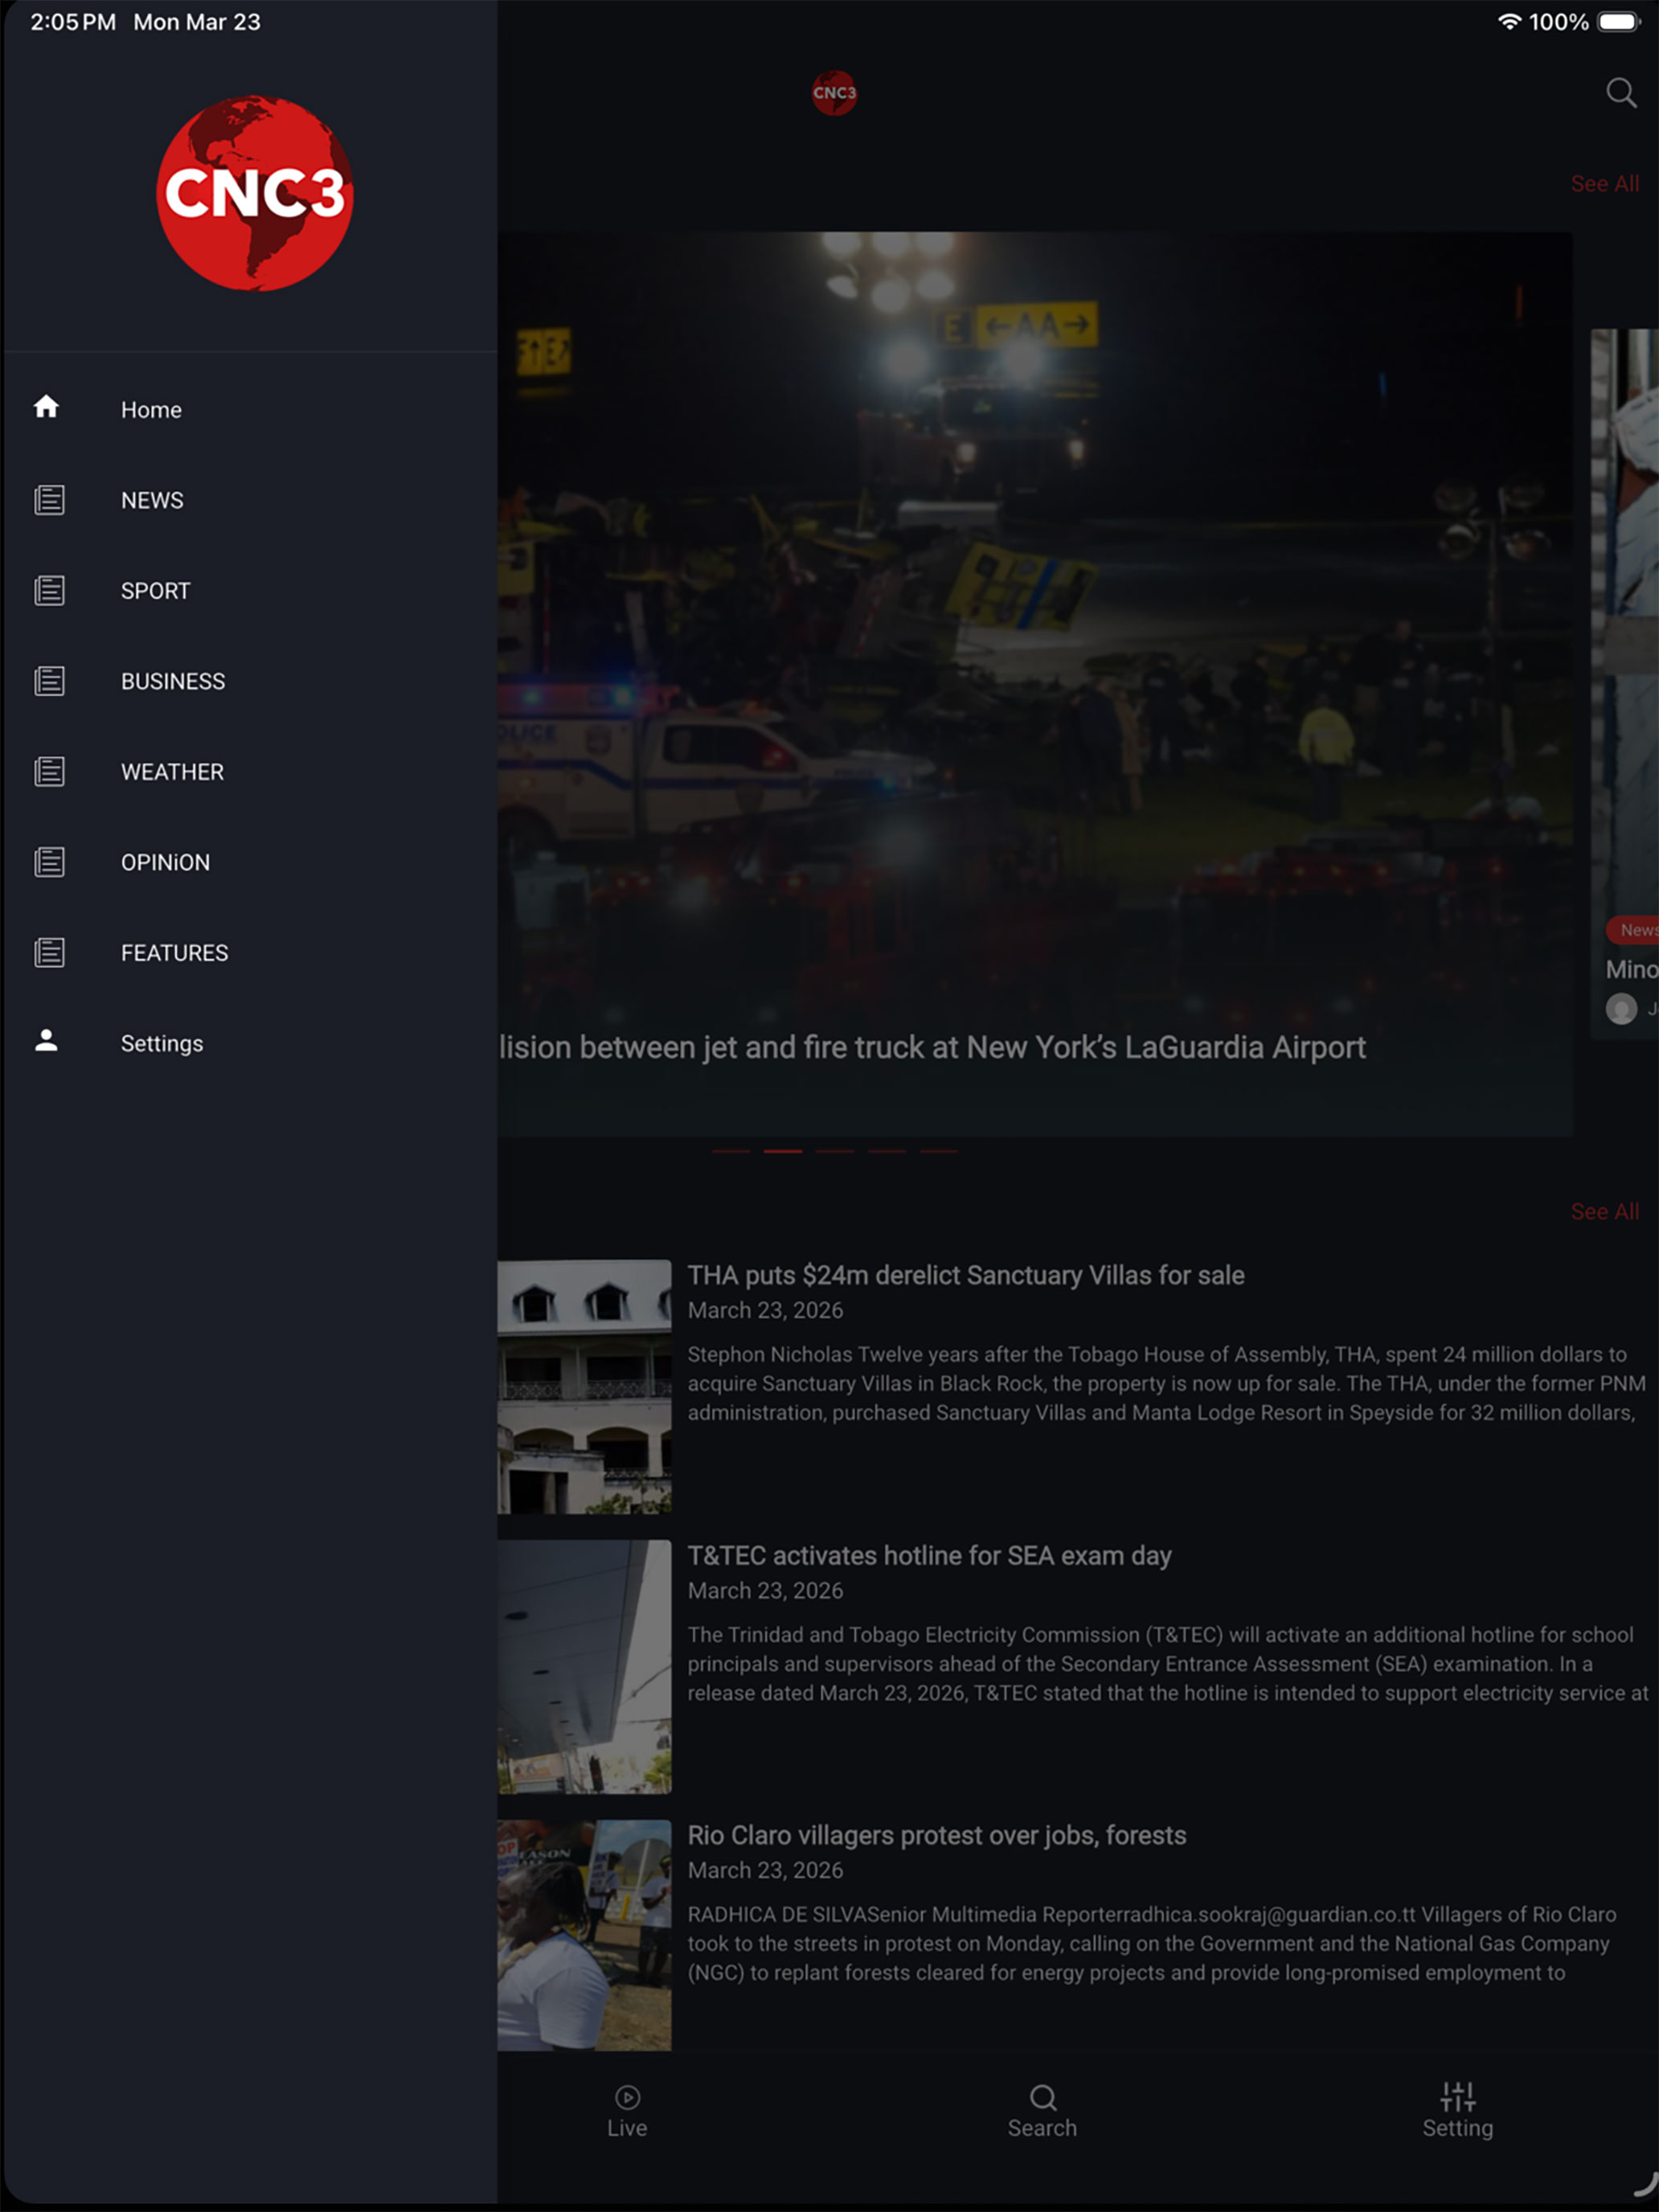Image resolution: width=1659 pixels, height=2212 pixels.
Task: Tap the Mon Mar 23 date in status bar
Action: tap(197, 22)
